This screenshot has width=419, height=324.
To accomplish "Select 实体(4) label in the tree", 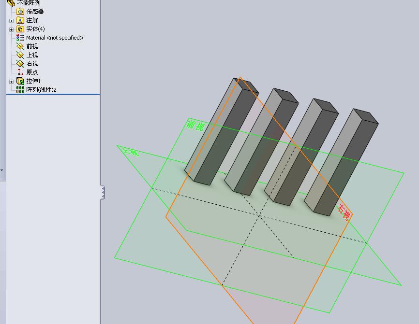I will coord(35,29).
